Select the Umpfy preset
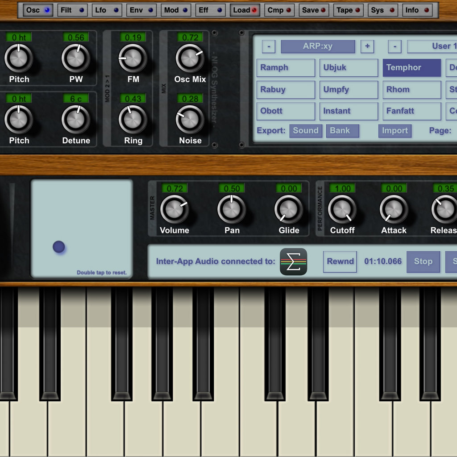 point(349,89)
